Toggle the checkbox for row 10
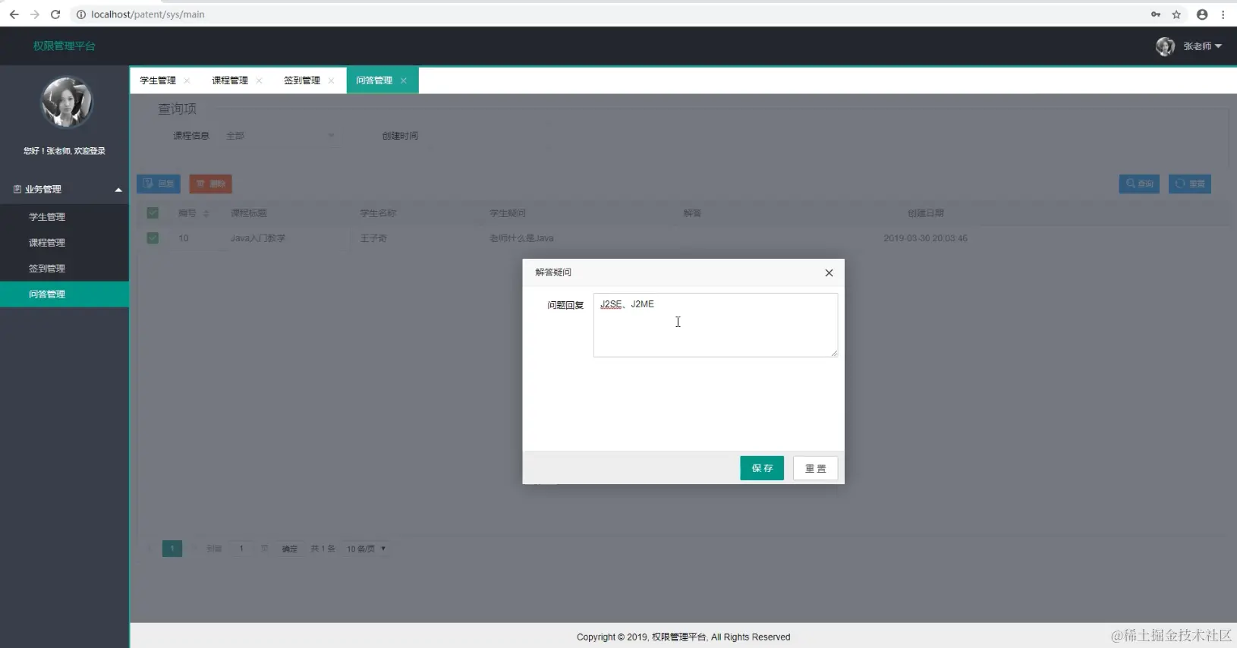The height and width of the screenshot is (648, 1237). click(x=153, y=238)
